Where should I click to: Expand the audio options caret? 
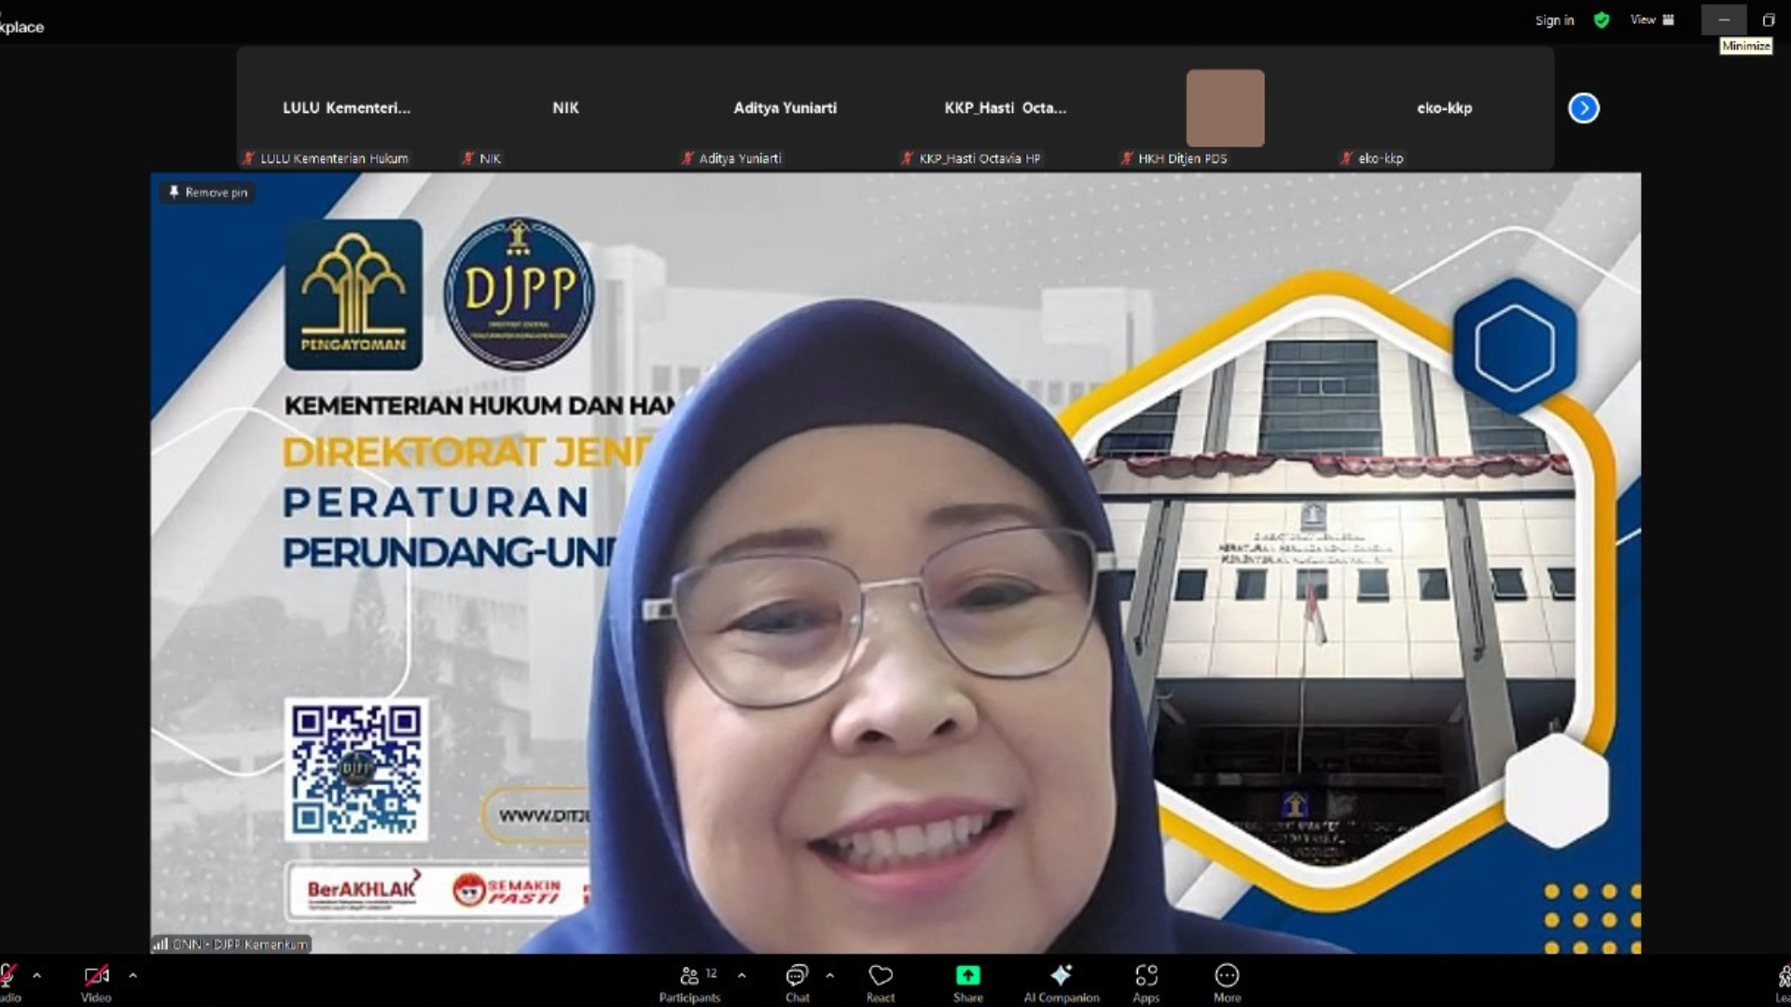click(37, 975)
